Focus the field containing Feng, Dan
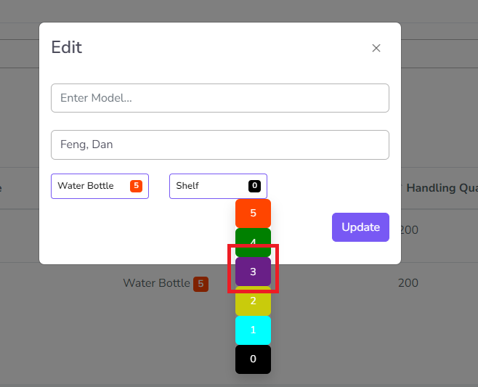Viewport: 478px width, 387px height. tap(219, 144)
